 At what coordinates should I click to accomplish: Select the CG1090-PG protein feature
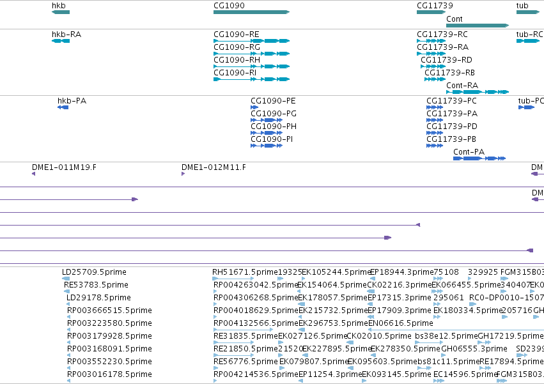coord(267,120)
